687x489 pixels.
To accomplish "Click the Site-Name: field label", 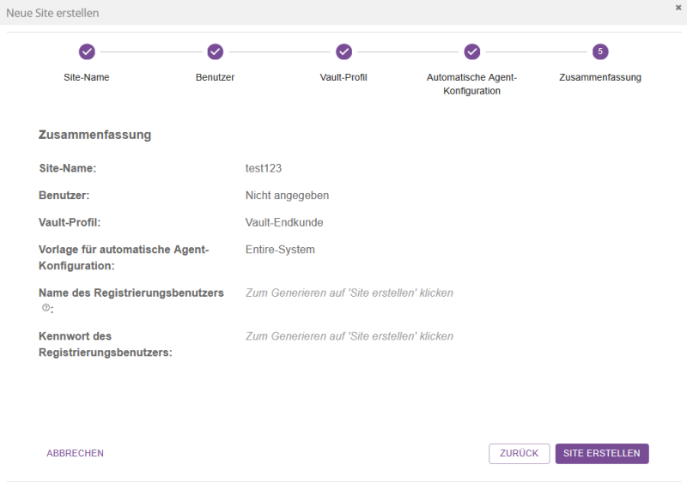I will [x=68, y=168].
